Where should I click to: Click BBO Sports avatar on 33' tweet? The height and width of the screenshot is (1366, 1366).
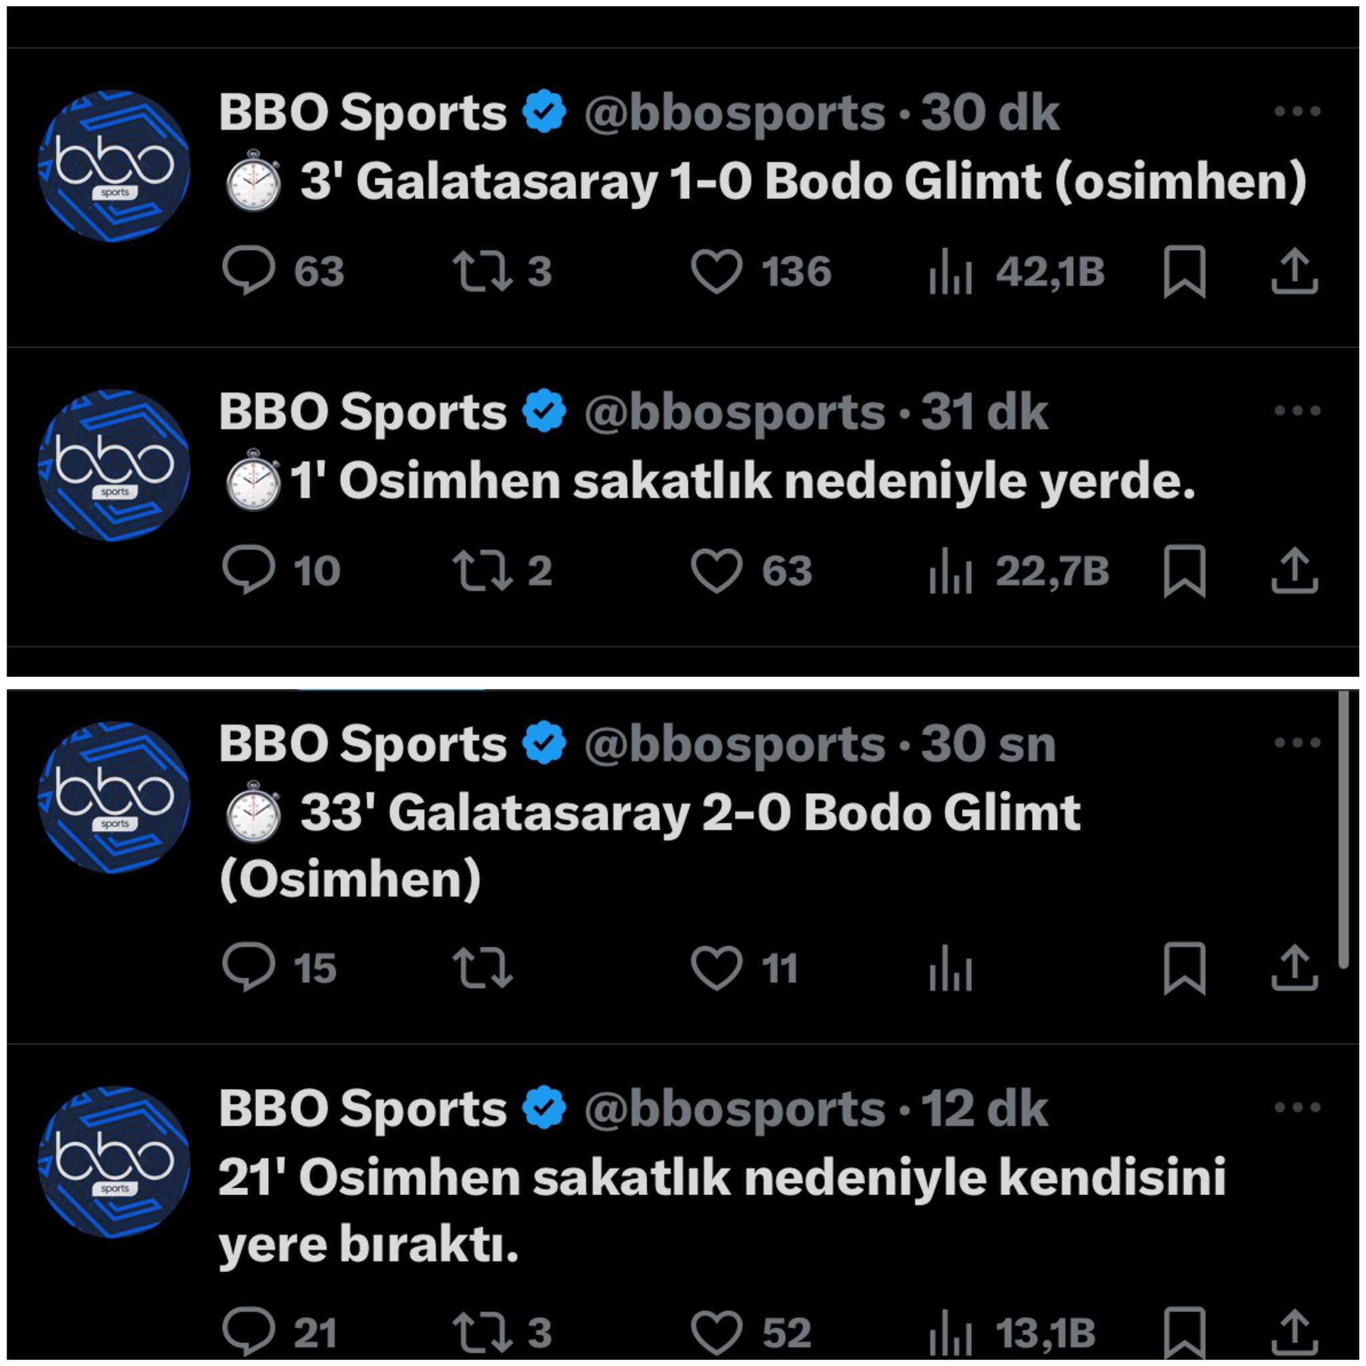(114, 798)
